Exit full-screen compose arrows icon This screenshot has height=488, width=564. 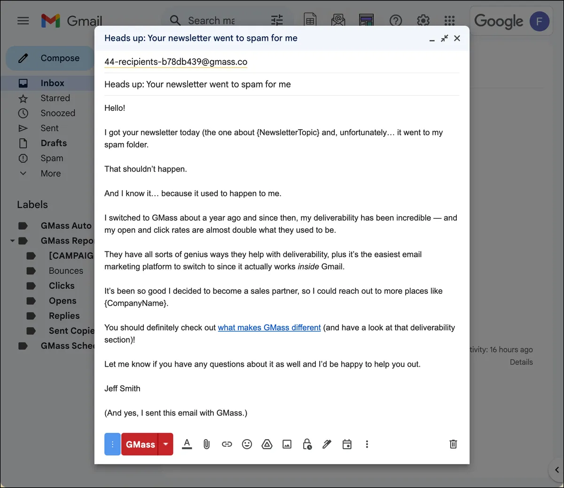[444, 38]
